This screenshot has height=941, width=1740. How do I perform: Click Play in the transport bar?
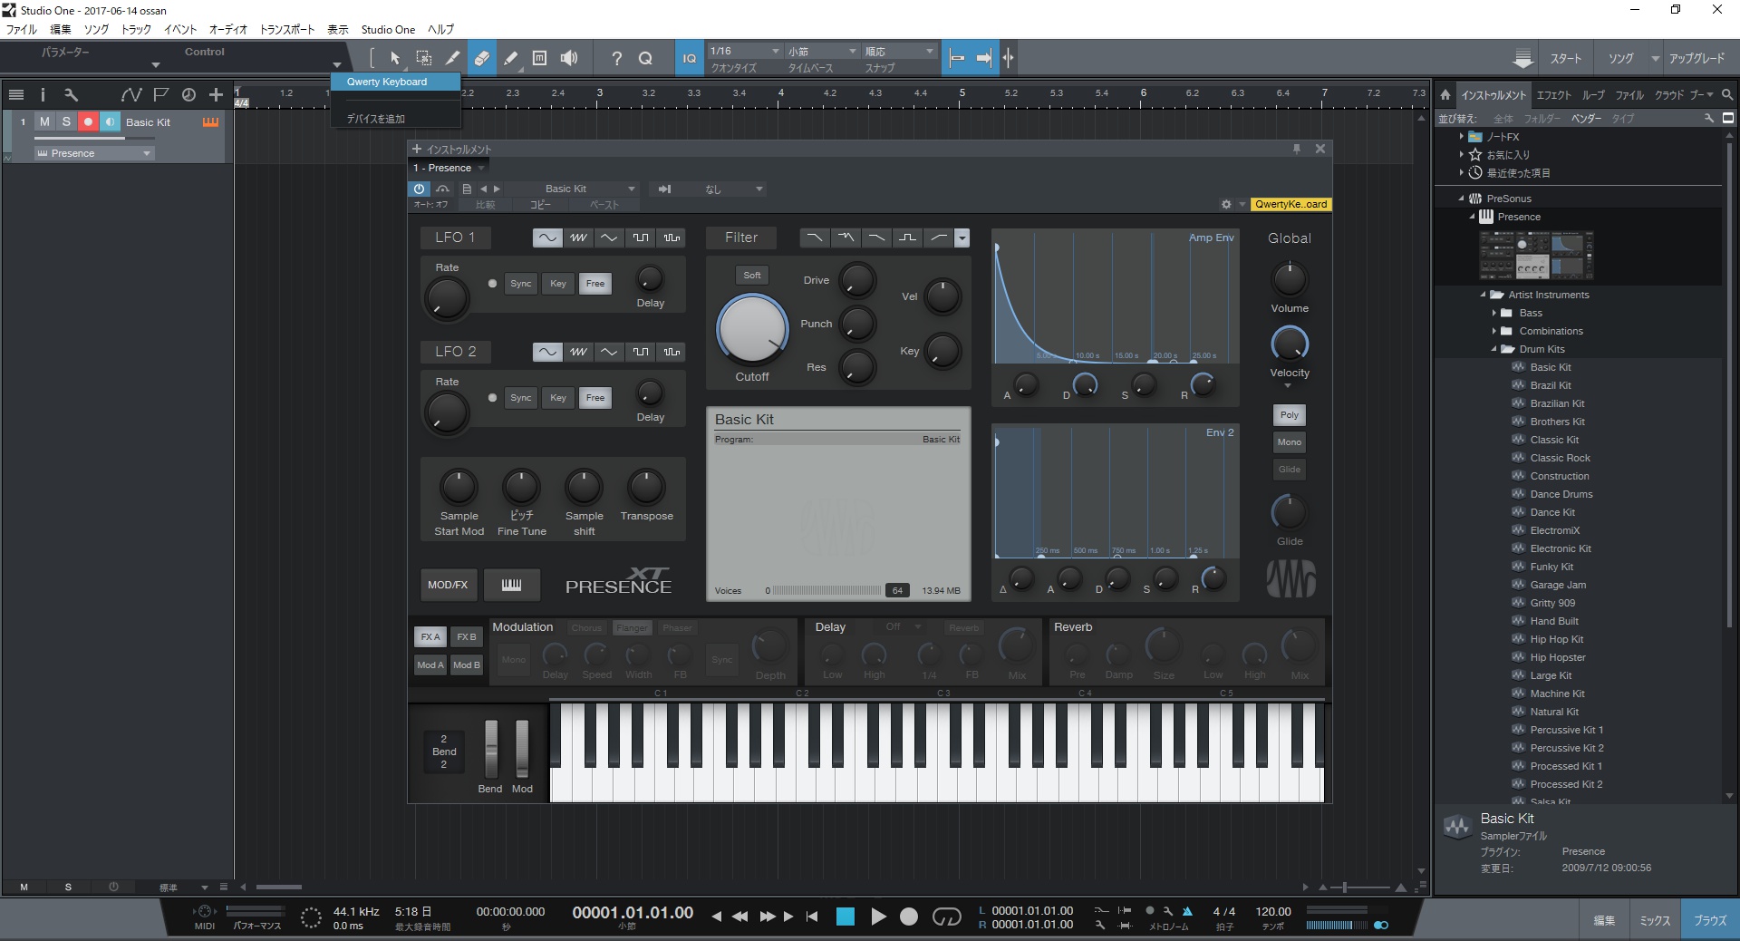[878, 917]
